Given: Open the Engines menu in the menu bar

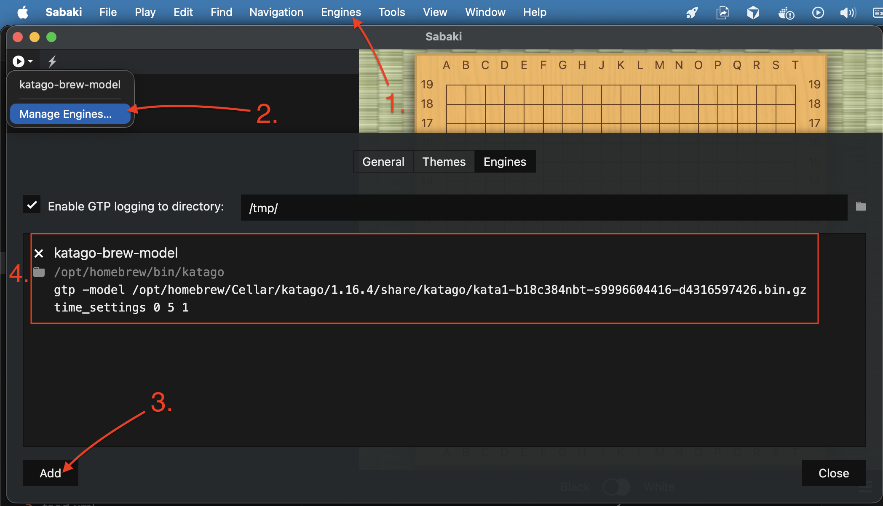Looking at the screenshot, I should coord(340,12).
